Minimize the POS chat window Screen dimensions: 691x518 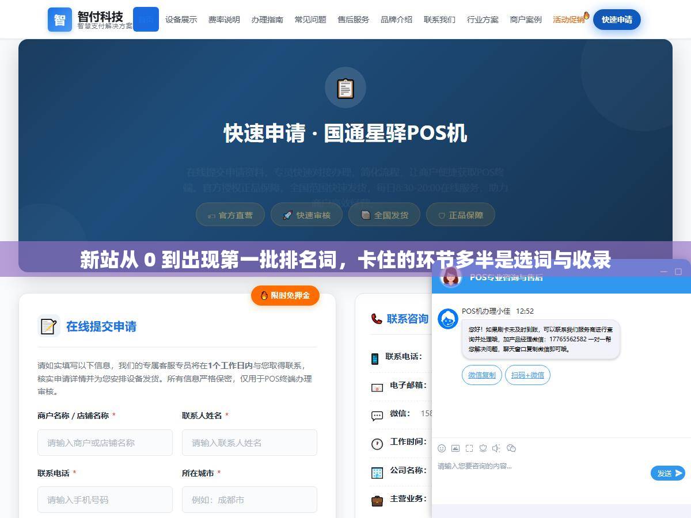click(x=663, y=272)
